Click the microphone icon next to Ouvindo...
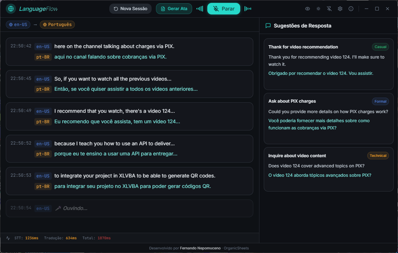 click(x=58, y=208)
